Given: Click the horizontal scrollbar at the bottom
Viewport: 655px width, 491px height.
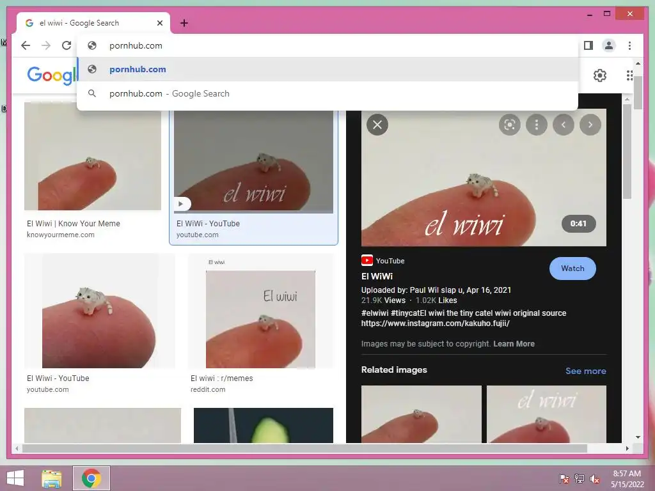Looking at the screenshot, I should (x=304, y=448).
